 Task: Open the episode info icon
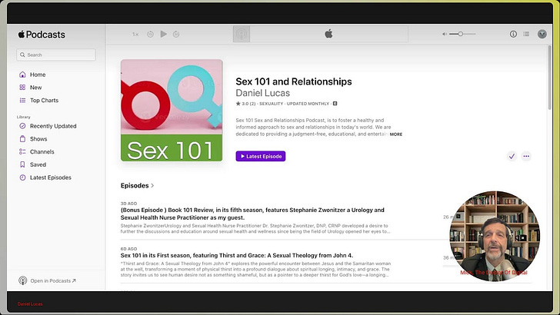click(x=513, y=34)
